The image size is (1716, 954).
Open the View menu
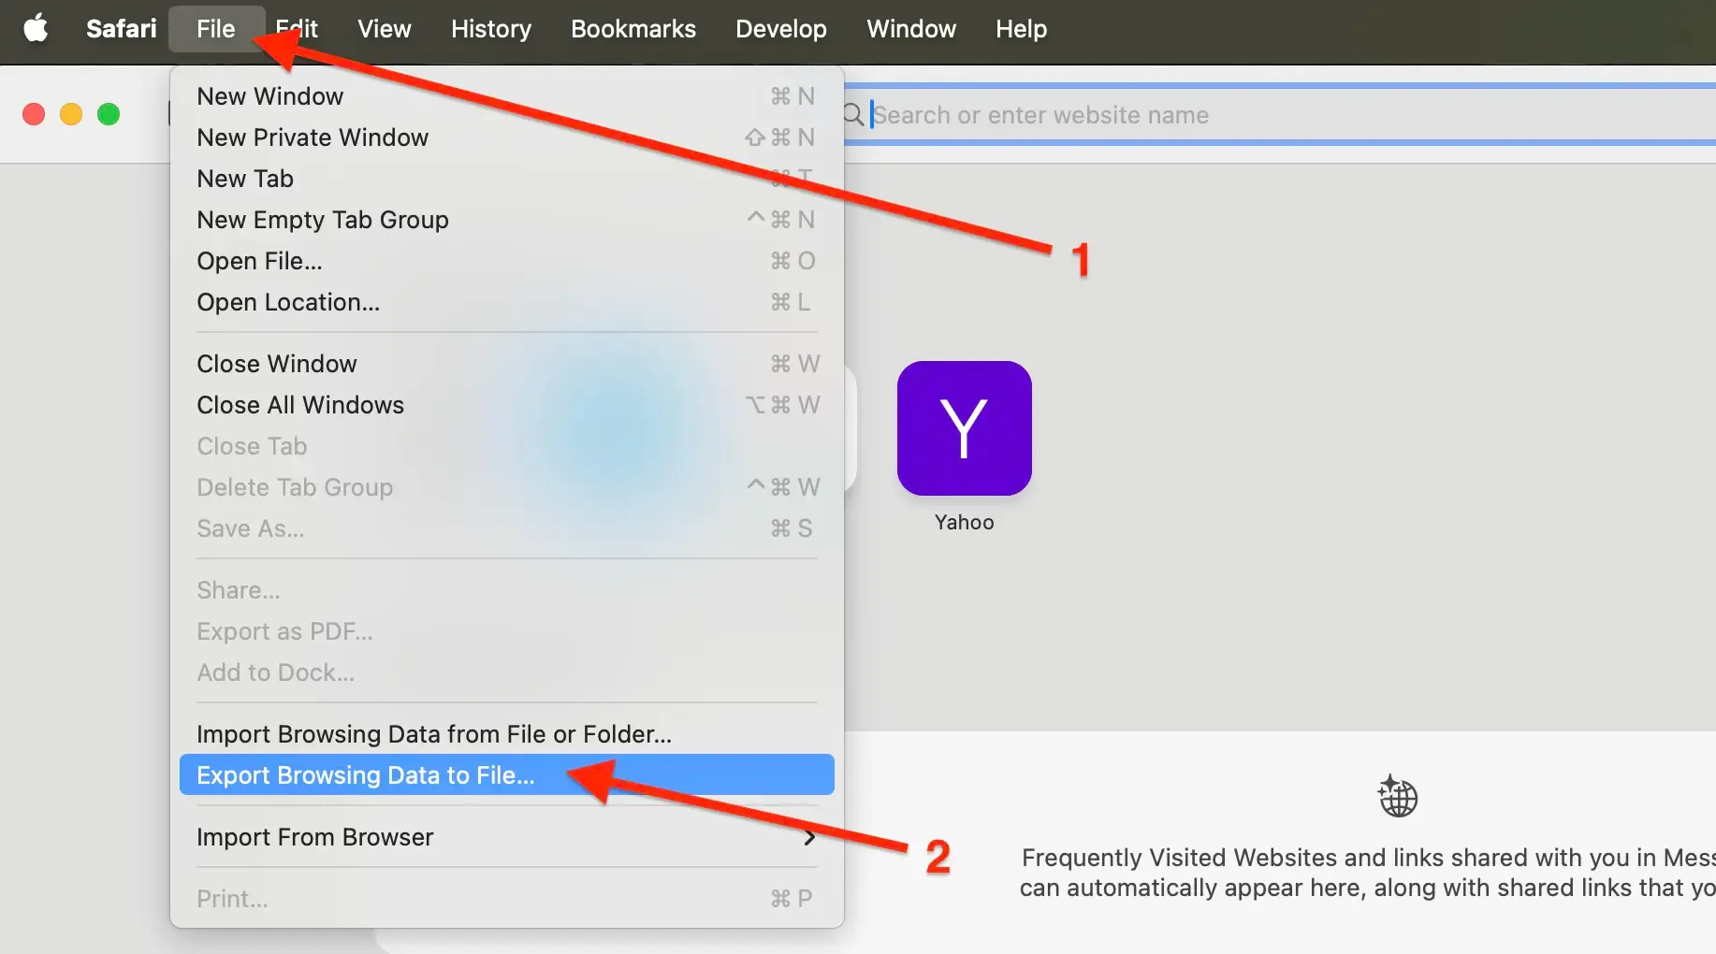384,28
